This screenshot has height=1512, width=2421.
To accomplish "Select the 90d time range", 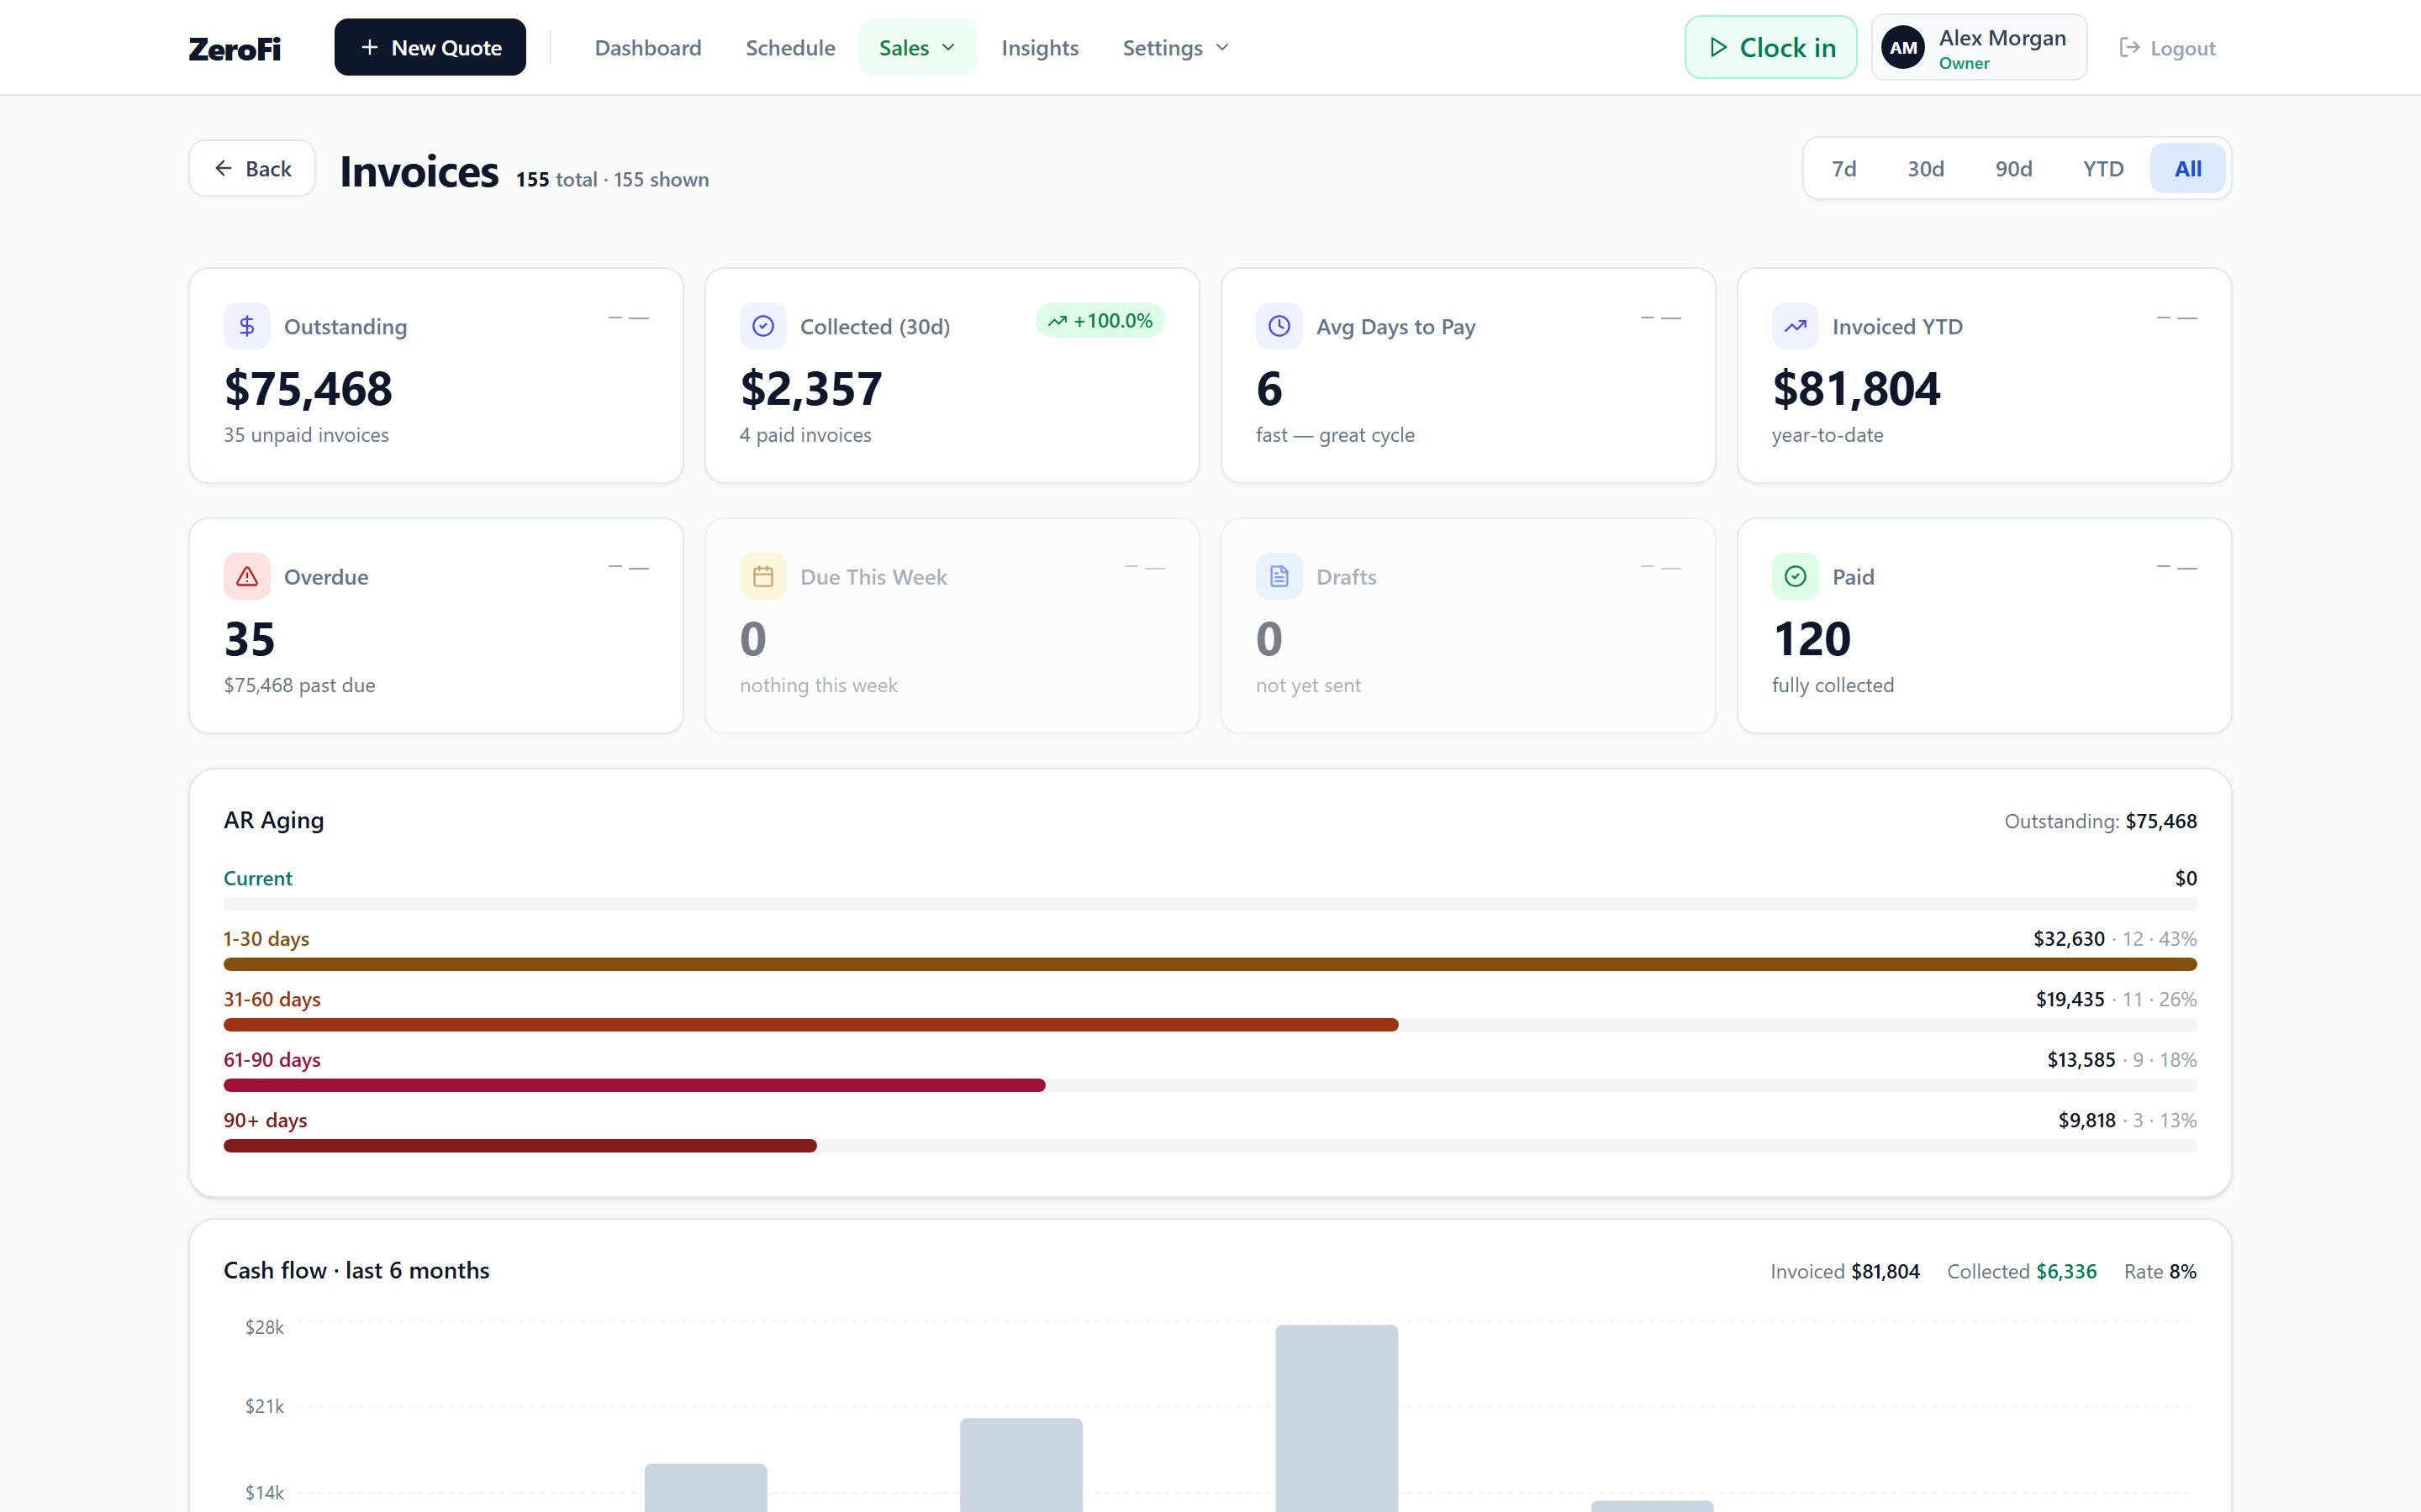I will (x=2012, y=168).
